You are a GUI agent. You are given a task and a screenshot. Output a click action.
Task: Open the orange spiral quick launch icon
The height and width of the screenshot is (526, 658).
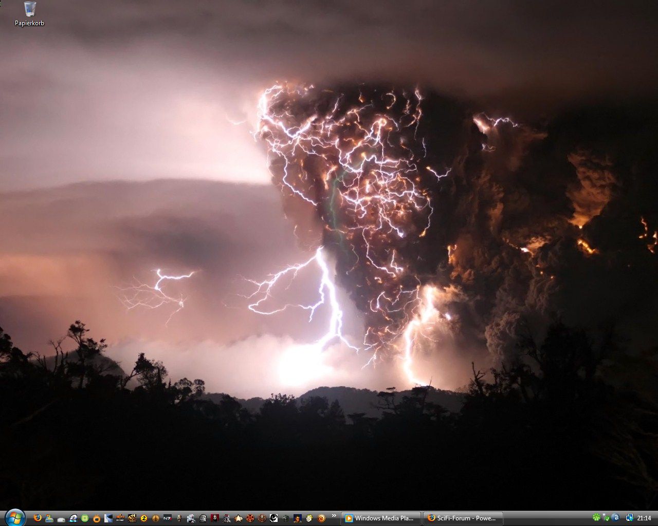321,518
